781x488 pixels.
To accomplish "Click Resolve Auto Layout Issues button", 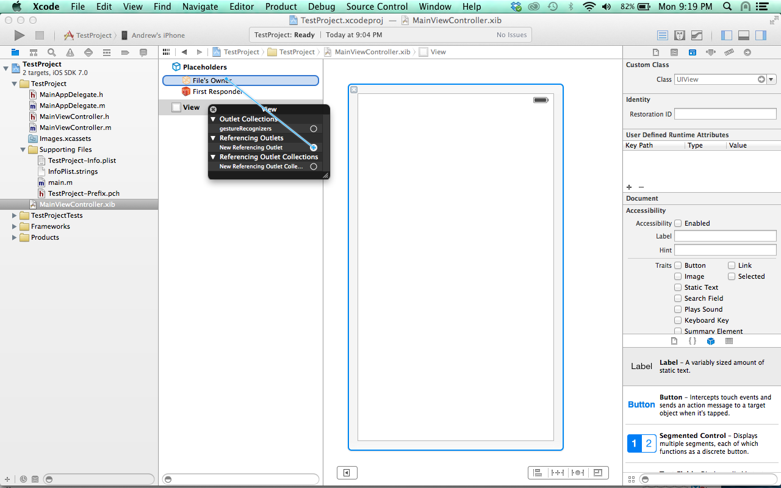I will [x=578, y=473].
